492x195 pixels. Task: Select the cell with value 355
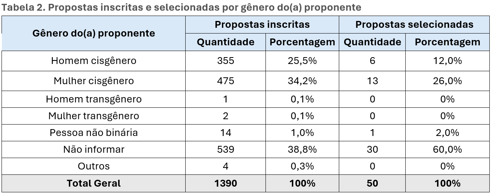225,61
